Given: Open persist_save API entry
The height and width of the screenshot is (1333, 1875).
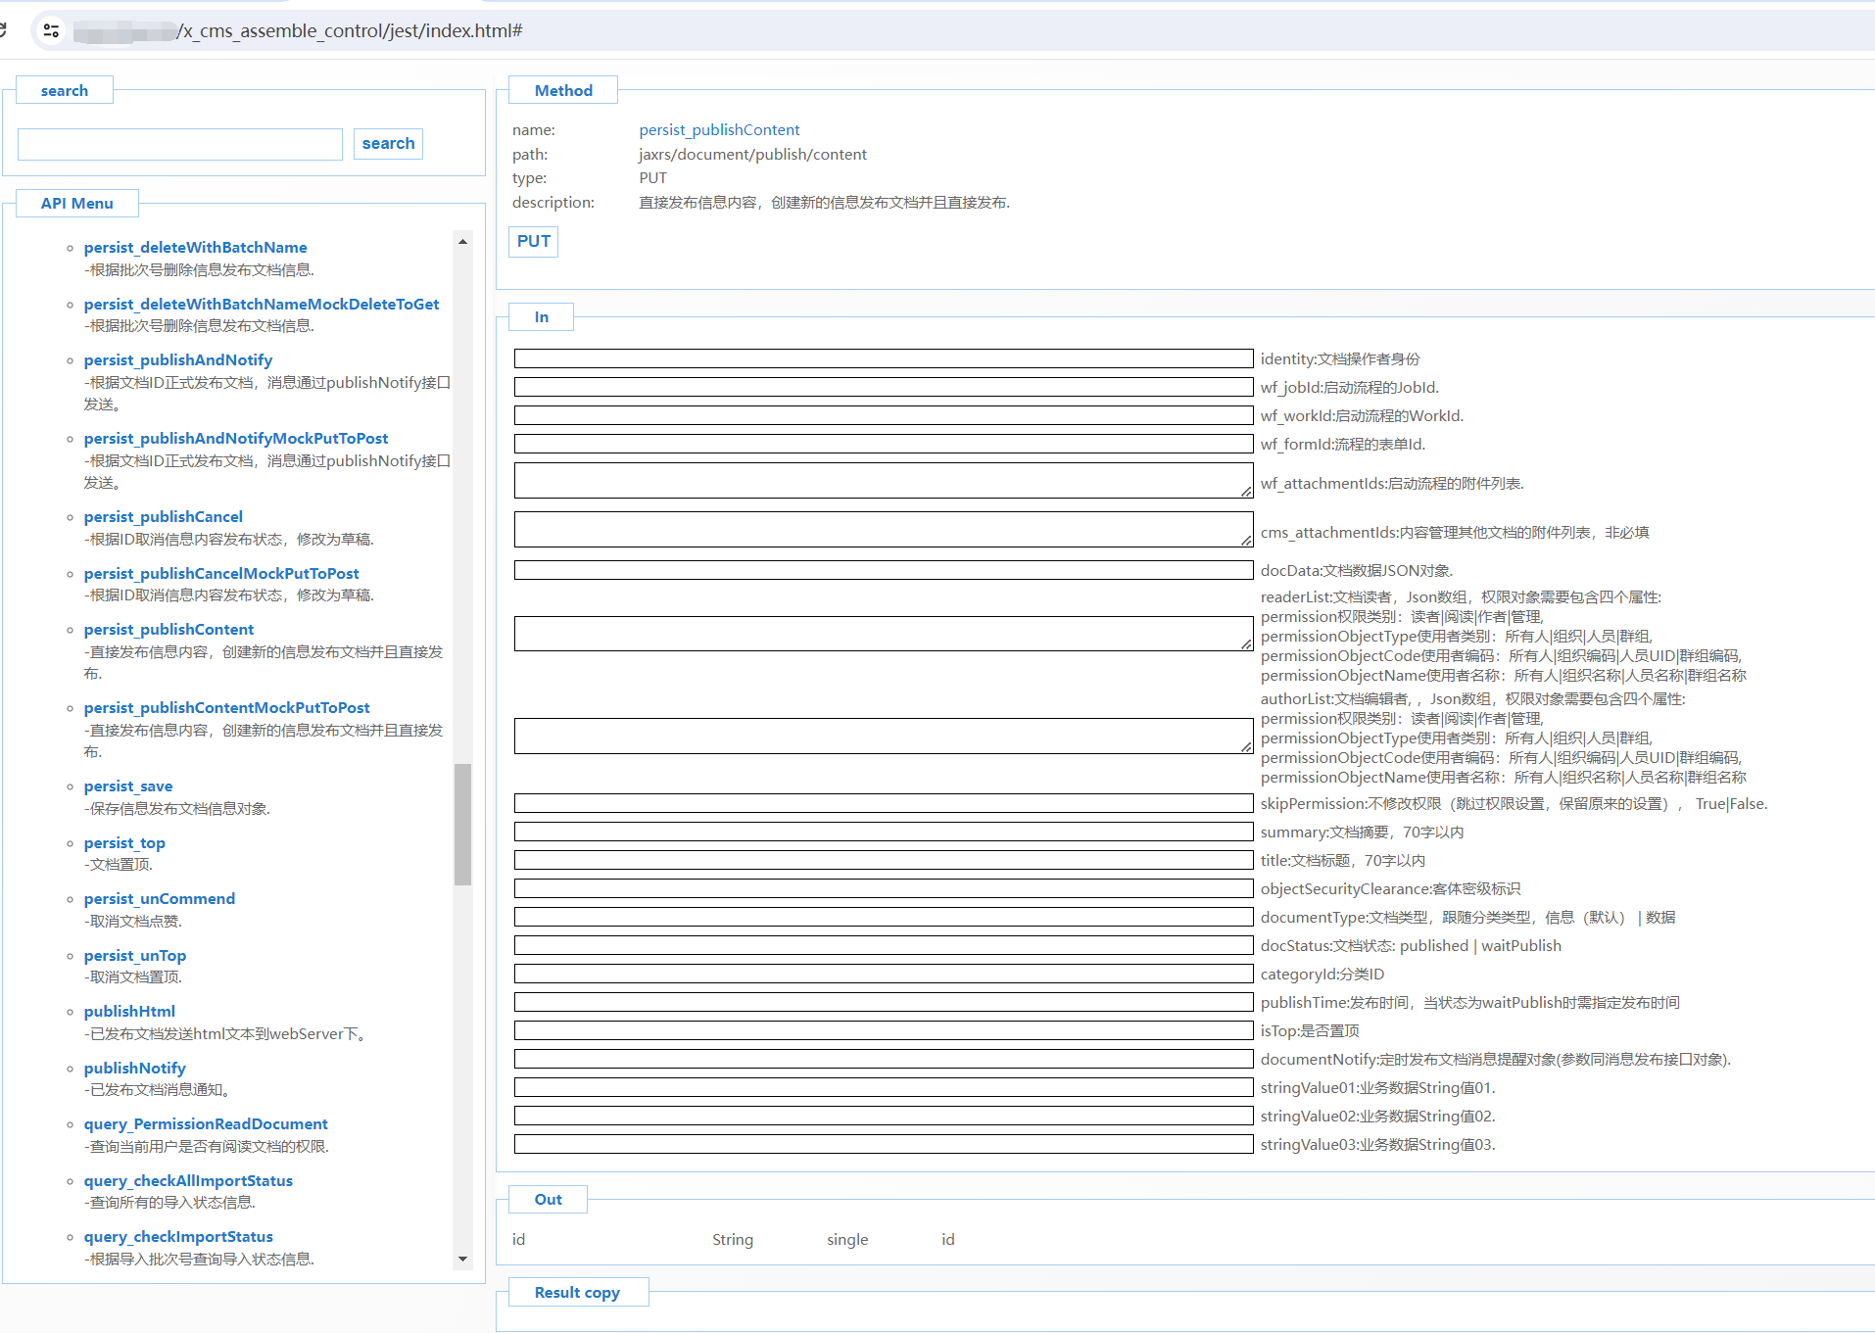Looking at the screenshot, I should coord(127,786).
